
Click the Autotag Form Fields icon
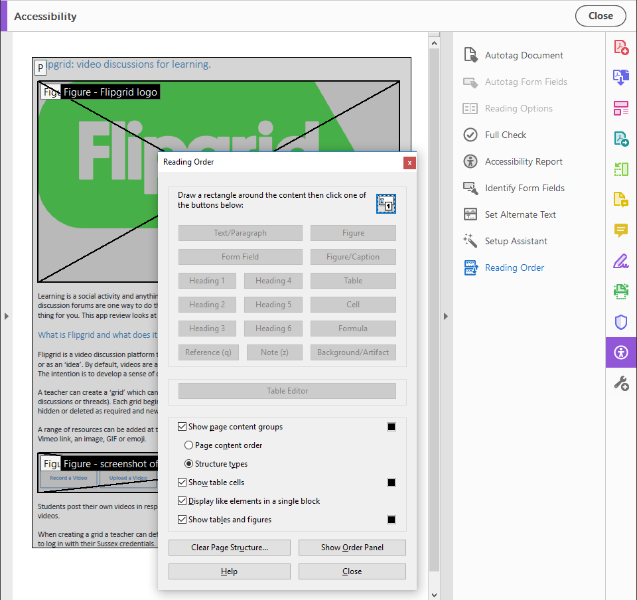[x=470, y=82]
